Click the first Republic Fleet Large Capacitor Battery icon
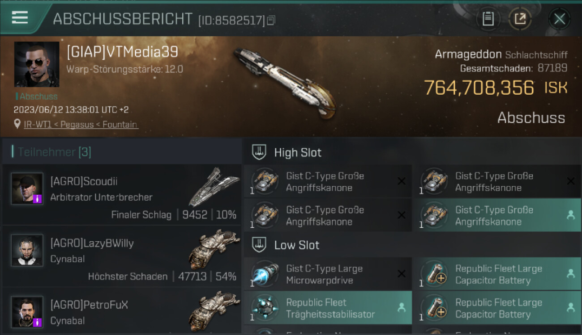Screen dimensions: 582x335 pos(435,274)
